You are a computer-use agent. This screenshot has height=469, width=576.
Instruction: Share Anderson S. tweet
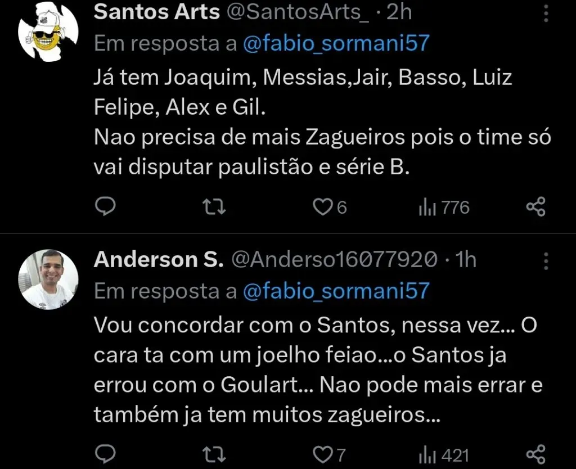coord(536,455)
